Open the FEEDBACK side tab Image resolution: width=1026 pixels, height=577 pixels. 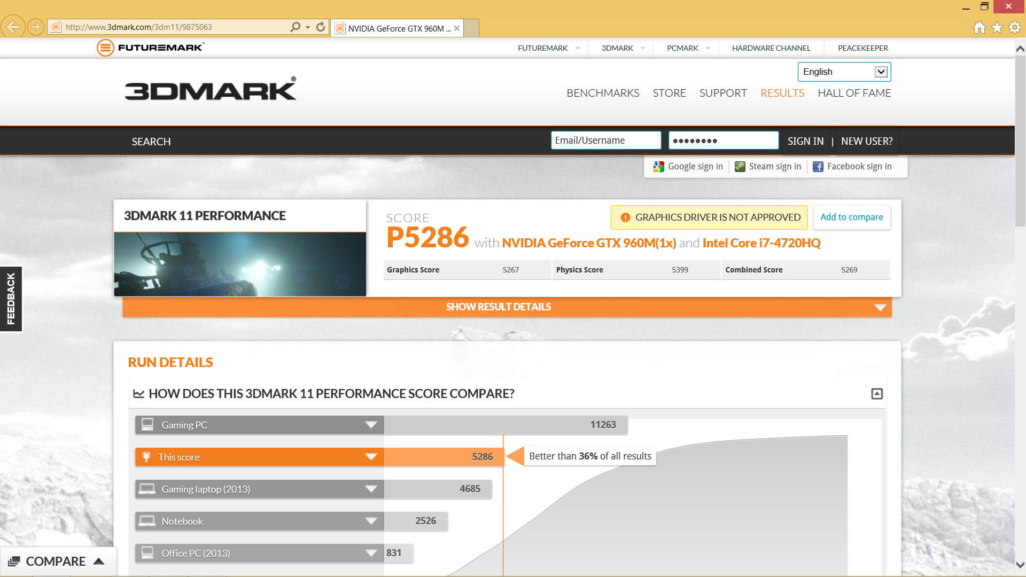pos(11,299)
